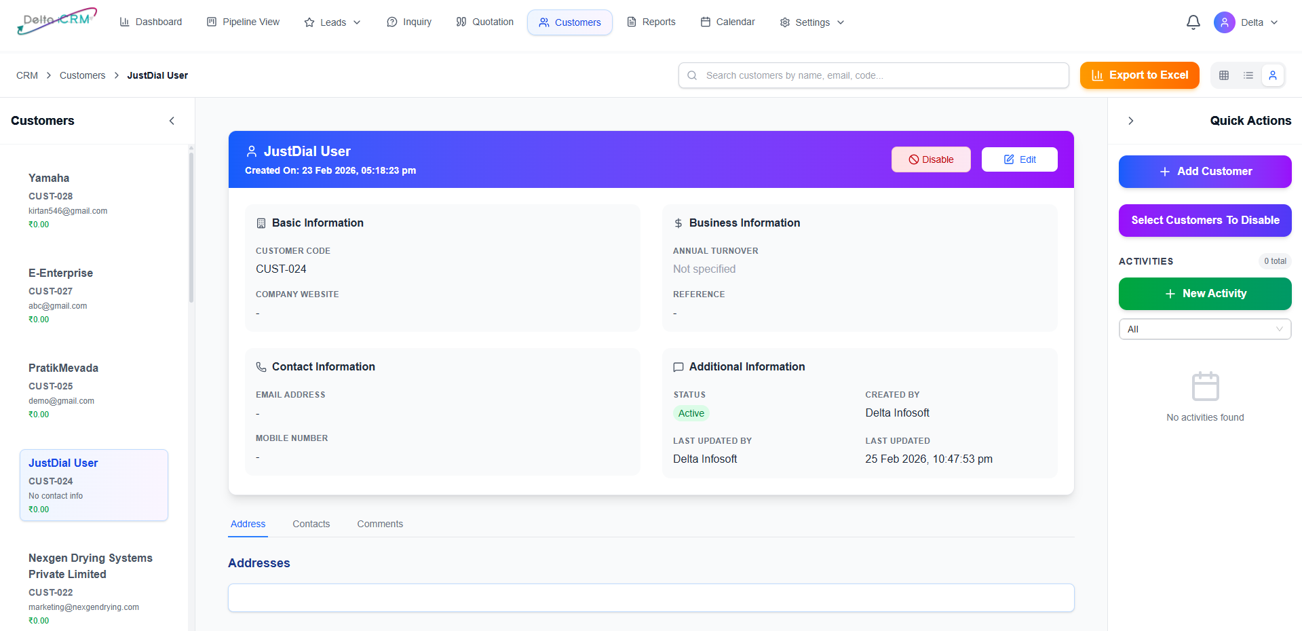This screenshot has height=631, width=1302.
Task: Open the Leads dropdown menu
Action: (332, 22)
